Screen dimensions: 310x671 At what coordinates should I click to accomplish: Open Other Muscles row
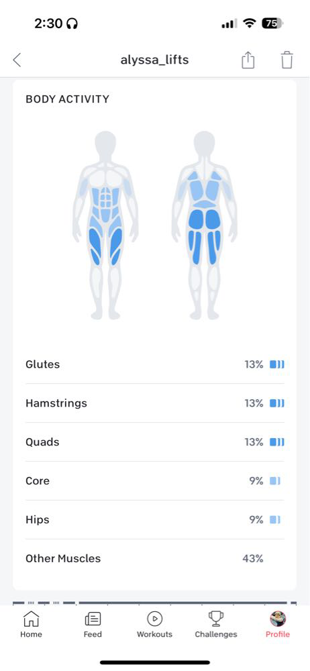coord(154,558)
